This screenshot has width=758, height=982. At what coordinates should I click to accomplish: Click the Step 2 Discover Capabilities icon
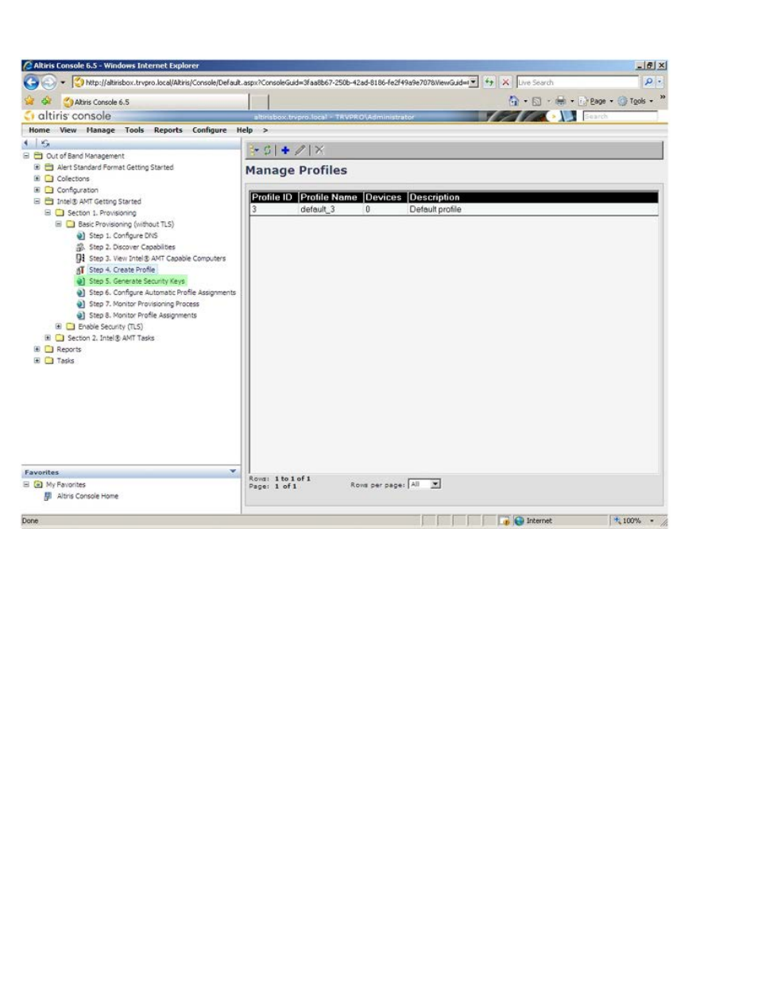click(80, 247)
